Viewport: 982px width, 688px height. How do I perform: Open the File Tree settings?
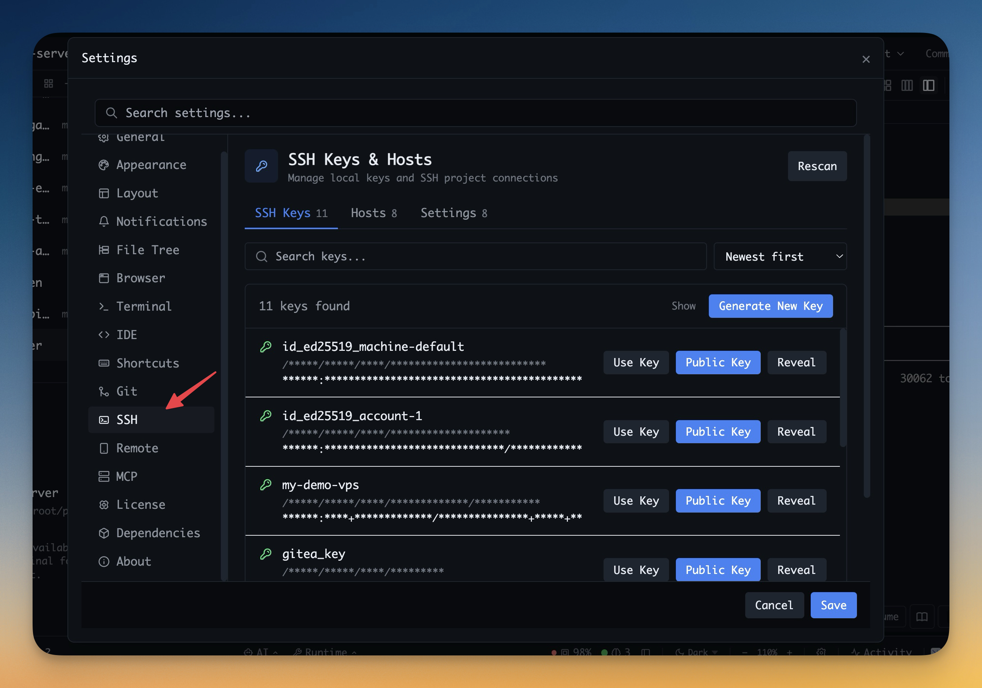click(x=147, y=250)
